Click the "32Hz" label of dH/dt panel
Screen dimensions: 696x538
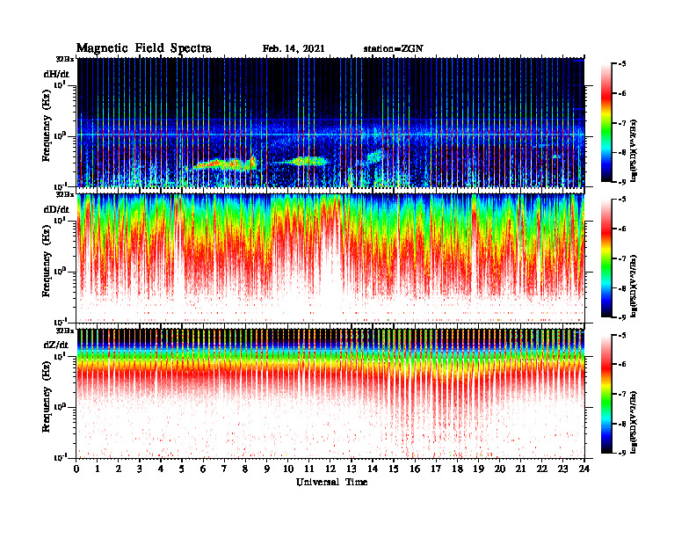tap(65, 59)
